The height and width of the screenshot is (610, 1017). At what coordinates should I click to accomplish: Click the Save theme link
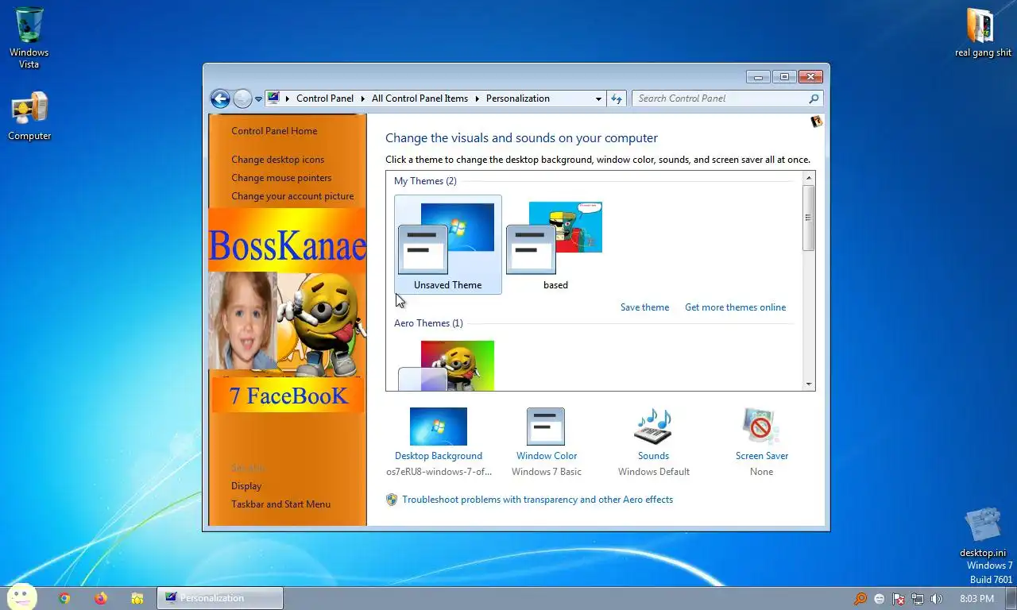coord(644,307)
